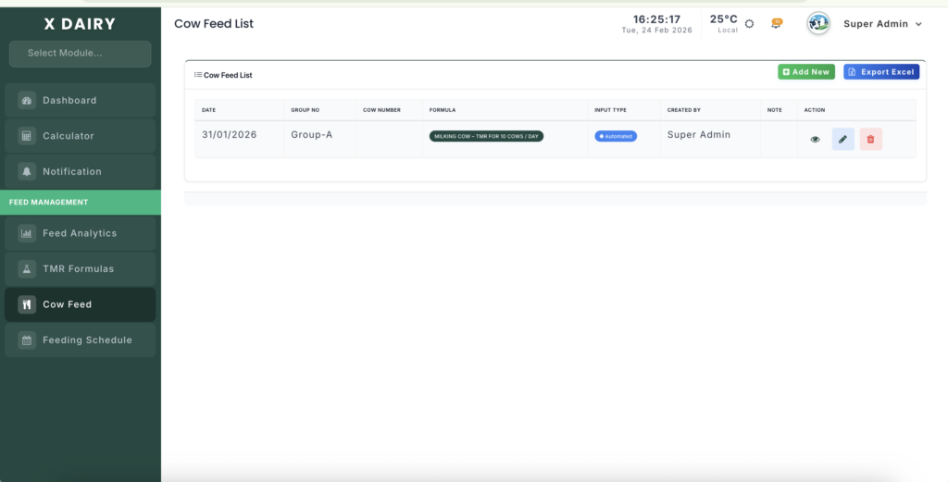This screenshot has width=948, height=482.
Task: Click the Add New button
Action: coord(805,72)
